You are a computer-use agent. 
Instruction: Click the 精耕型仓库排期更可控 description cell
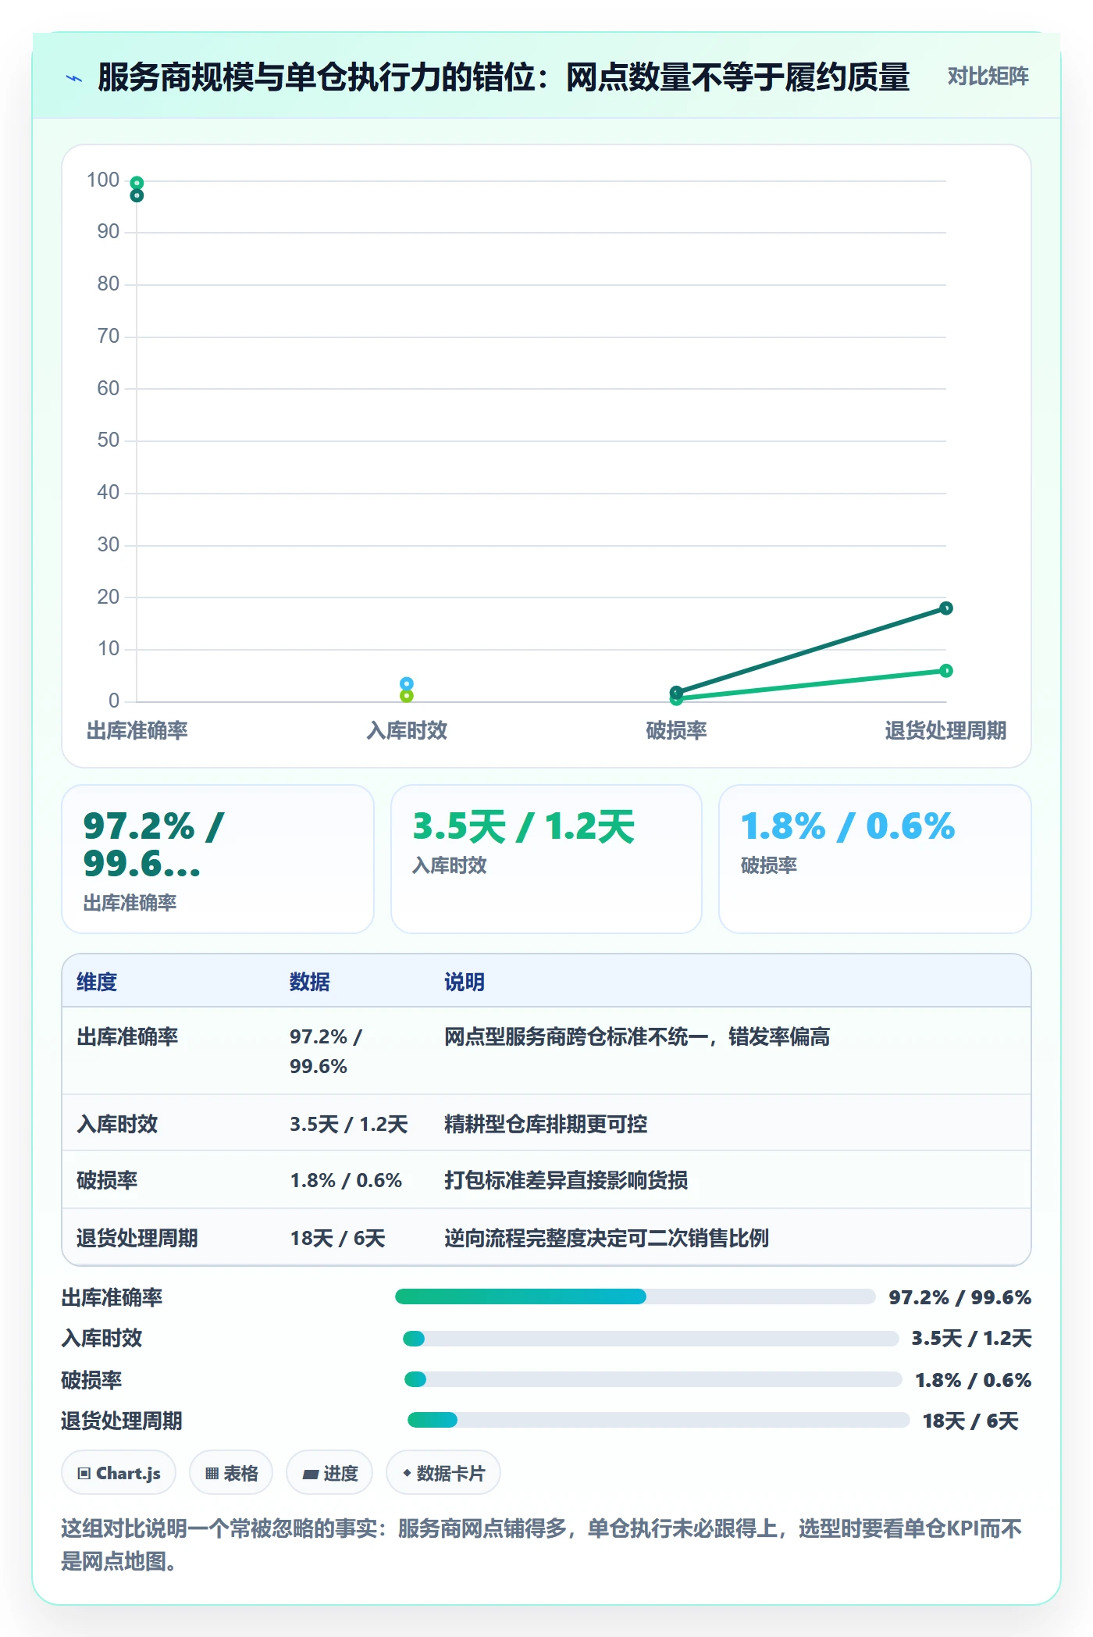click(x=546, y=1124)
